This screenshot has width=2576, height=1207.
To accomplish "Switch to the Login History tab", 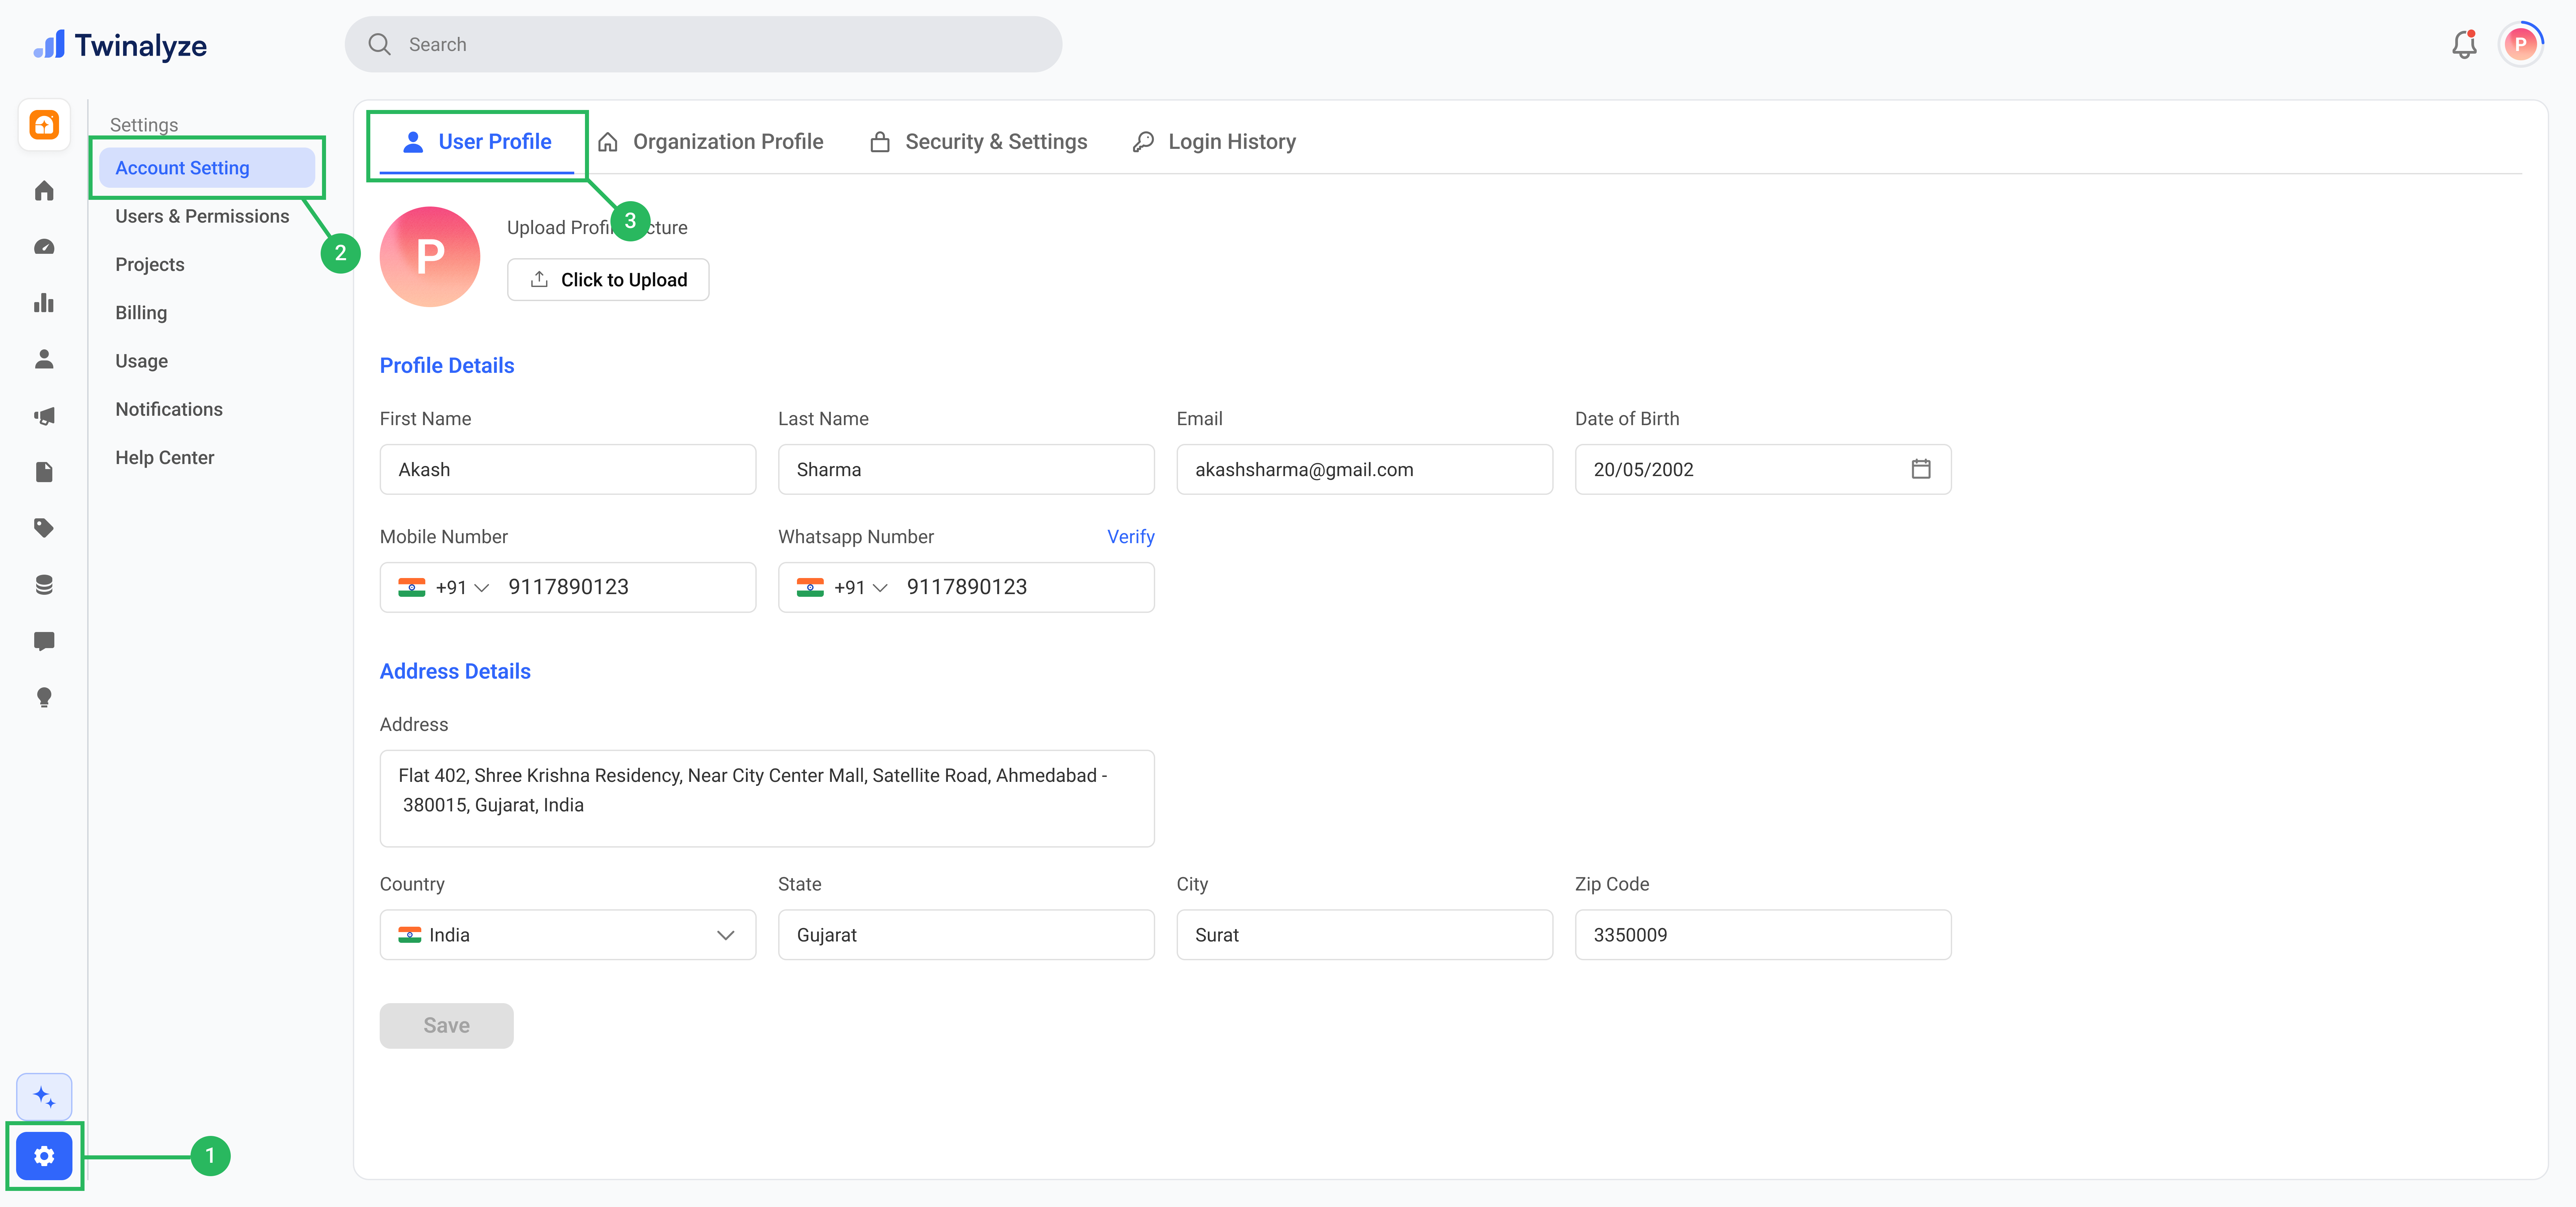I will tap(1214, 142).
